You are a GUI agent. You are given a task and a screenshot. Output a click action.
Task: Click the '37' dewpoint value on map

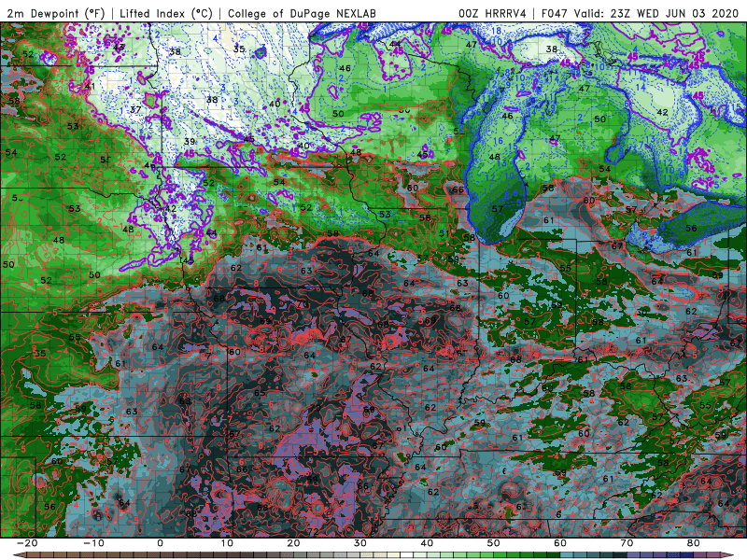point(135,109)
